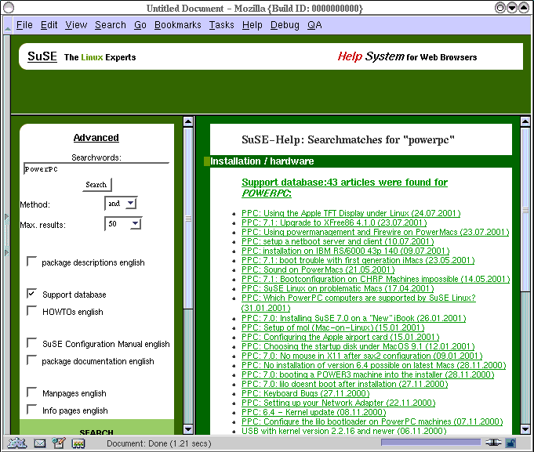Click the green SEARCH bar at panel bottom
The height and width of the screenshot is (452, 534).
[96, 428]
